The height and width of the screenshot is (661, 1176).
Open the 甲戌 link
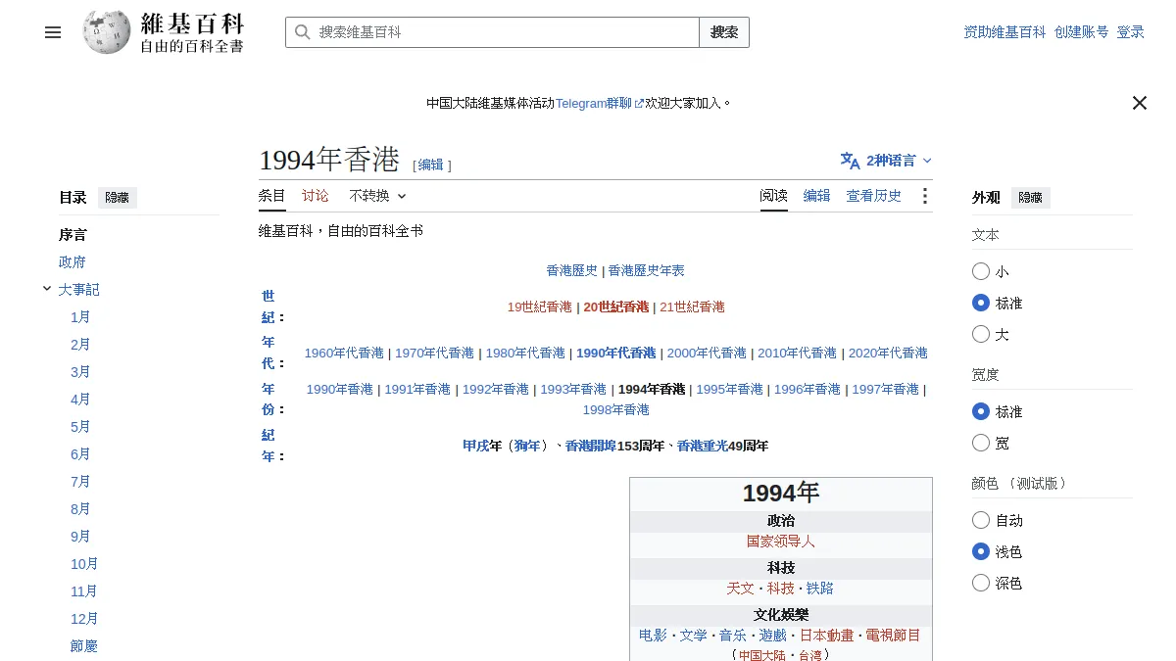click(x=475, y=447)
